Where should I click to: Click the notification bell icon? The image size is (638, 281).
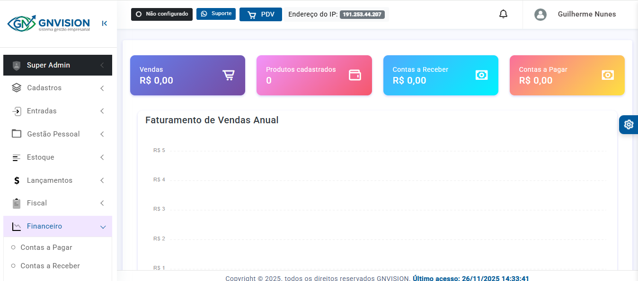coord(503,14)
